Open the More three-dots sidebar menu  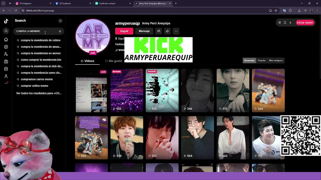point(6,83)
